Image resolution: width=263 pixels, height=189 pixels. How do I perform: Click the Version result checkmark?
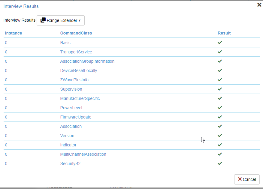pos(220,136)
